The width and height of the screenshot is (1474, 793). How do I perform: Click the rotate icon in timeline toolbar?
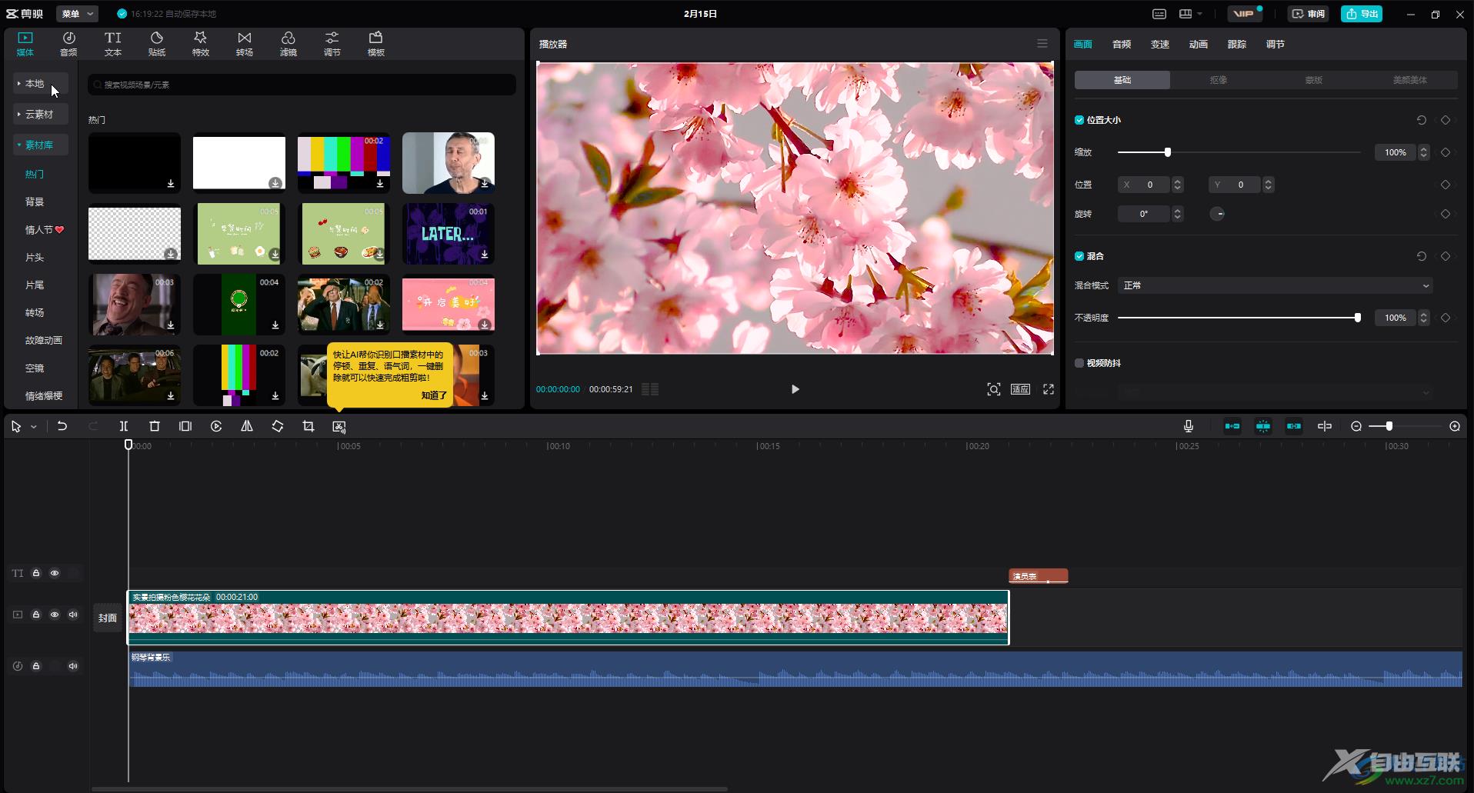pyautogui.click(x=278, y=426)
